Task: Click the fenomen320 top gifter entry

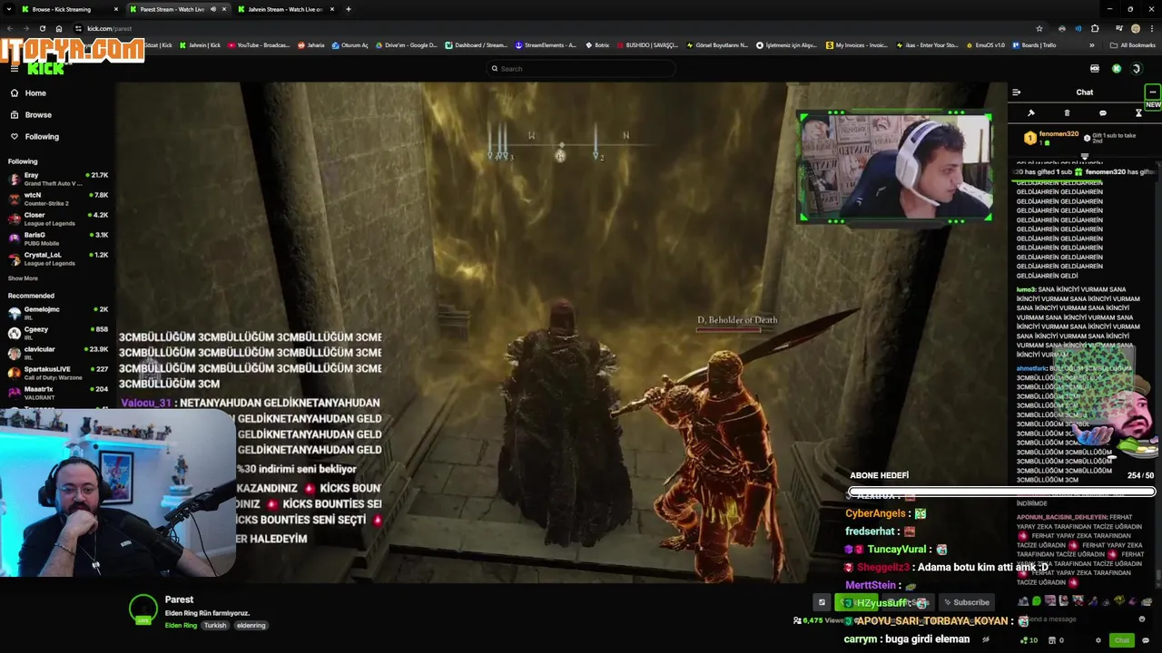Action: pyautogui.click(x=1050, y=138)
